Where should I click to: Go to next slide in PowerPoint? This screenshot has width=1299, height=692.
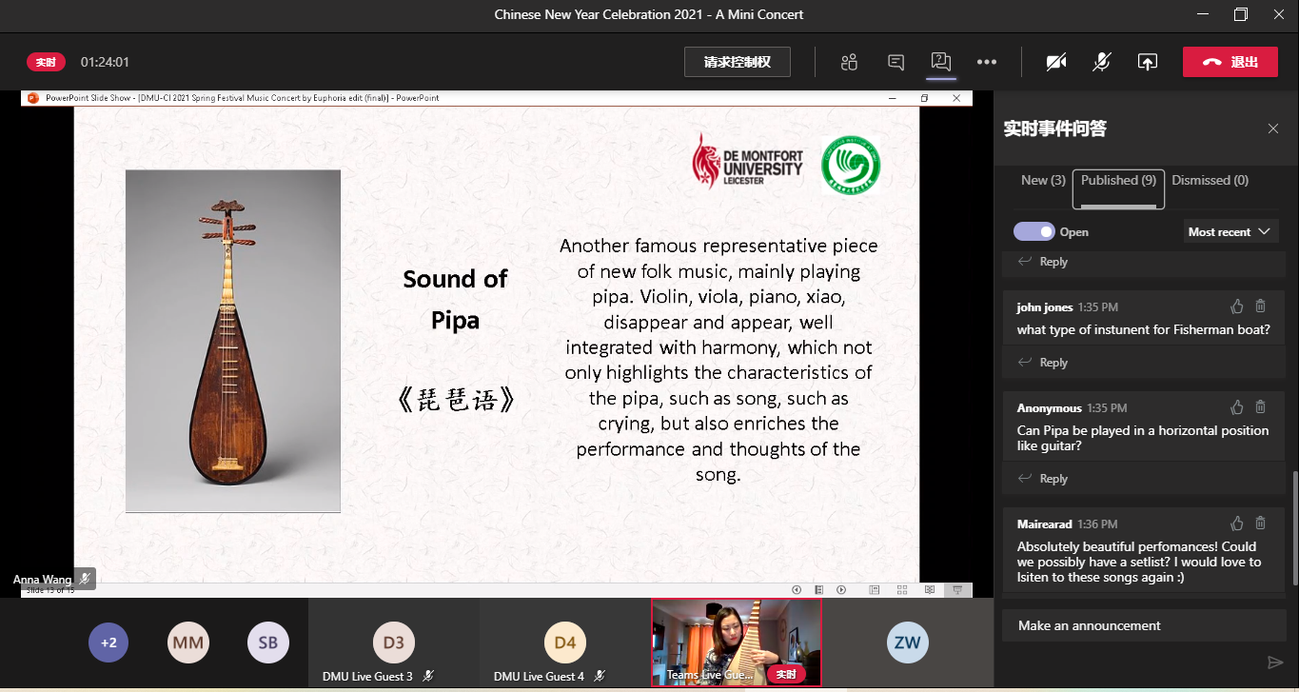[841, 590]
